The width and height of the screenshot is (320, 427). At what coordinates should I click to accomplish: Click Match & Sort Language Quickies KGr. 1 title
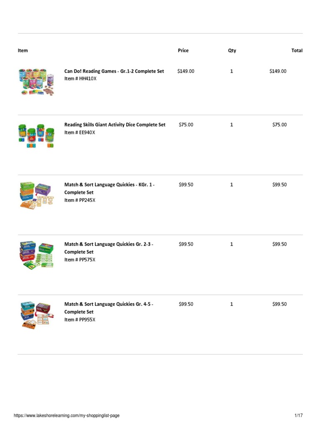(x=110, y=184)
